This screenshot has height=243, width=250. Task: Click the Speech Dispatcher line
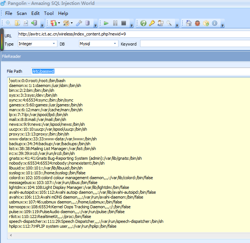[x=86, y=221]
